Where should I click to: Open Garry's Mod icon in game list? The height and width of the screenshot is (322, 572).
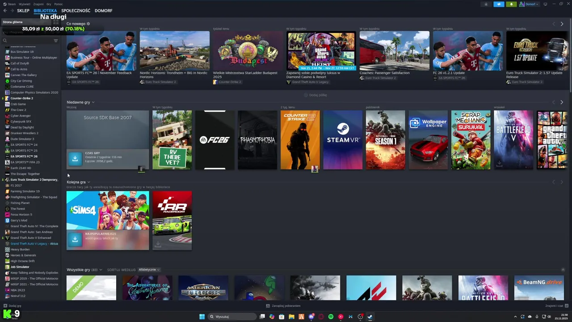tap(7, 220)
